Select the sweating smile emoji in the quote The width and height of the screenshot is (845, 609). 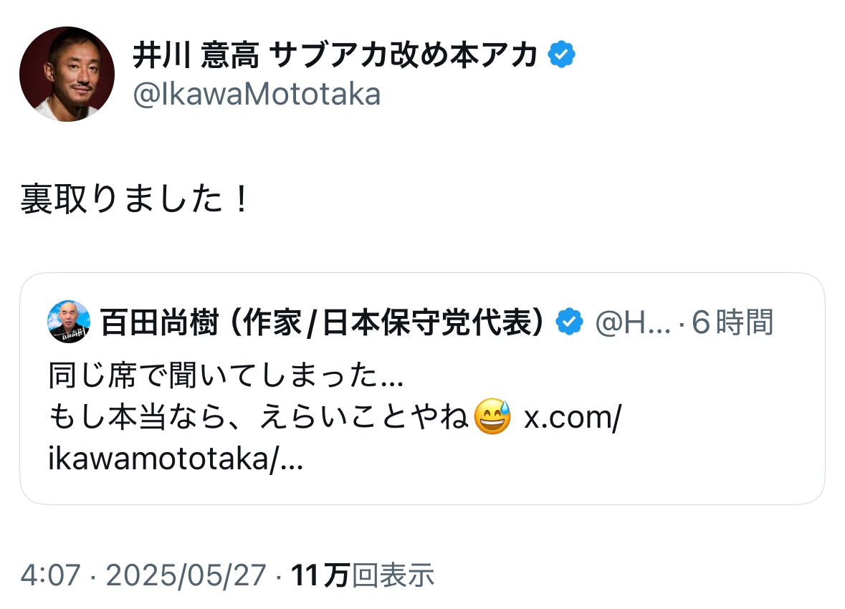tap(492, 417)
